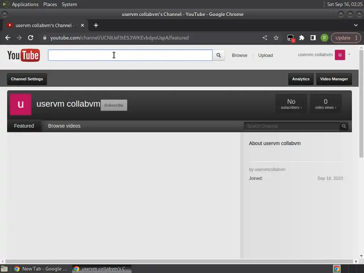Click the lock site-info icon
This screenshot has width=364, height=273.
point(45,38)
